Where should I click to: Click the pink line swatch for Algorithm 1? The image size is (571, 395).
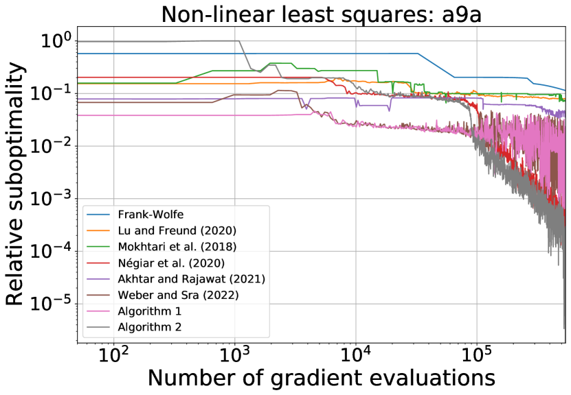tap(98, 311)
